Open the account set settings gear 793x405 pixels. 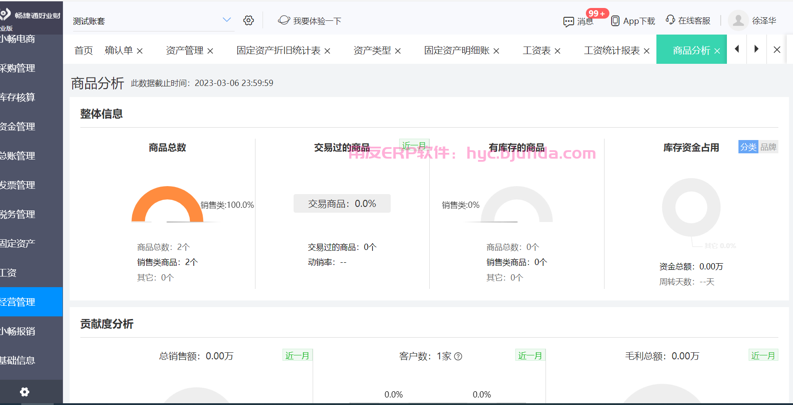point(248,20)
